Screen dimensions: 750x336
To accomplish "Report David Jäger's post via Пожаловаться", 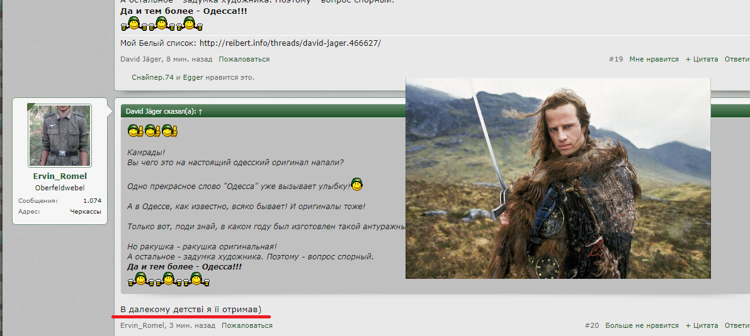I will (x=244, y=59).
